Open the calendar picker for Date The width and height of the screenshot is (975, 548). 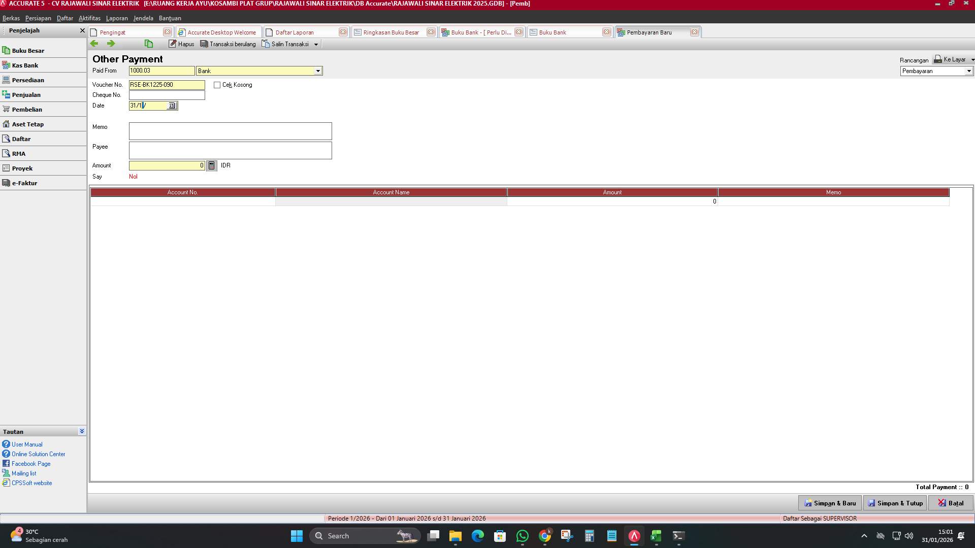pyautogui.click(x=172, y=106)
